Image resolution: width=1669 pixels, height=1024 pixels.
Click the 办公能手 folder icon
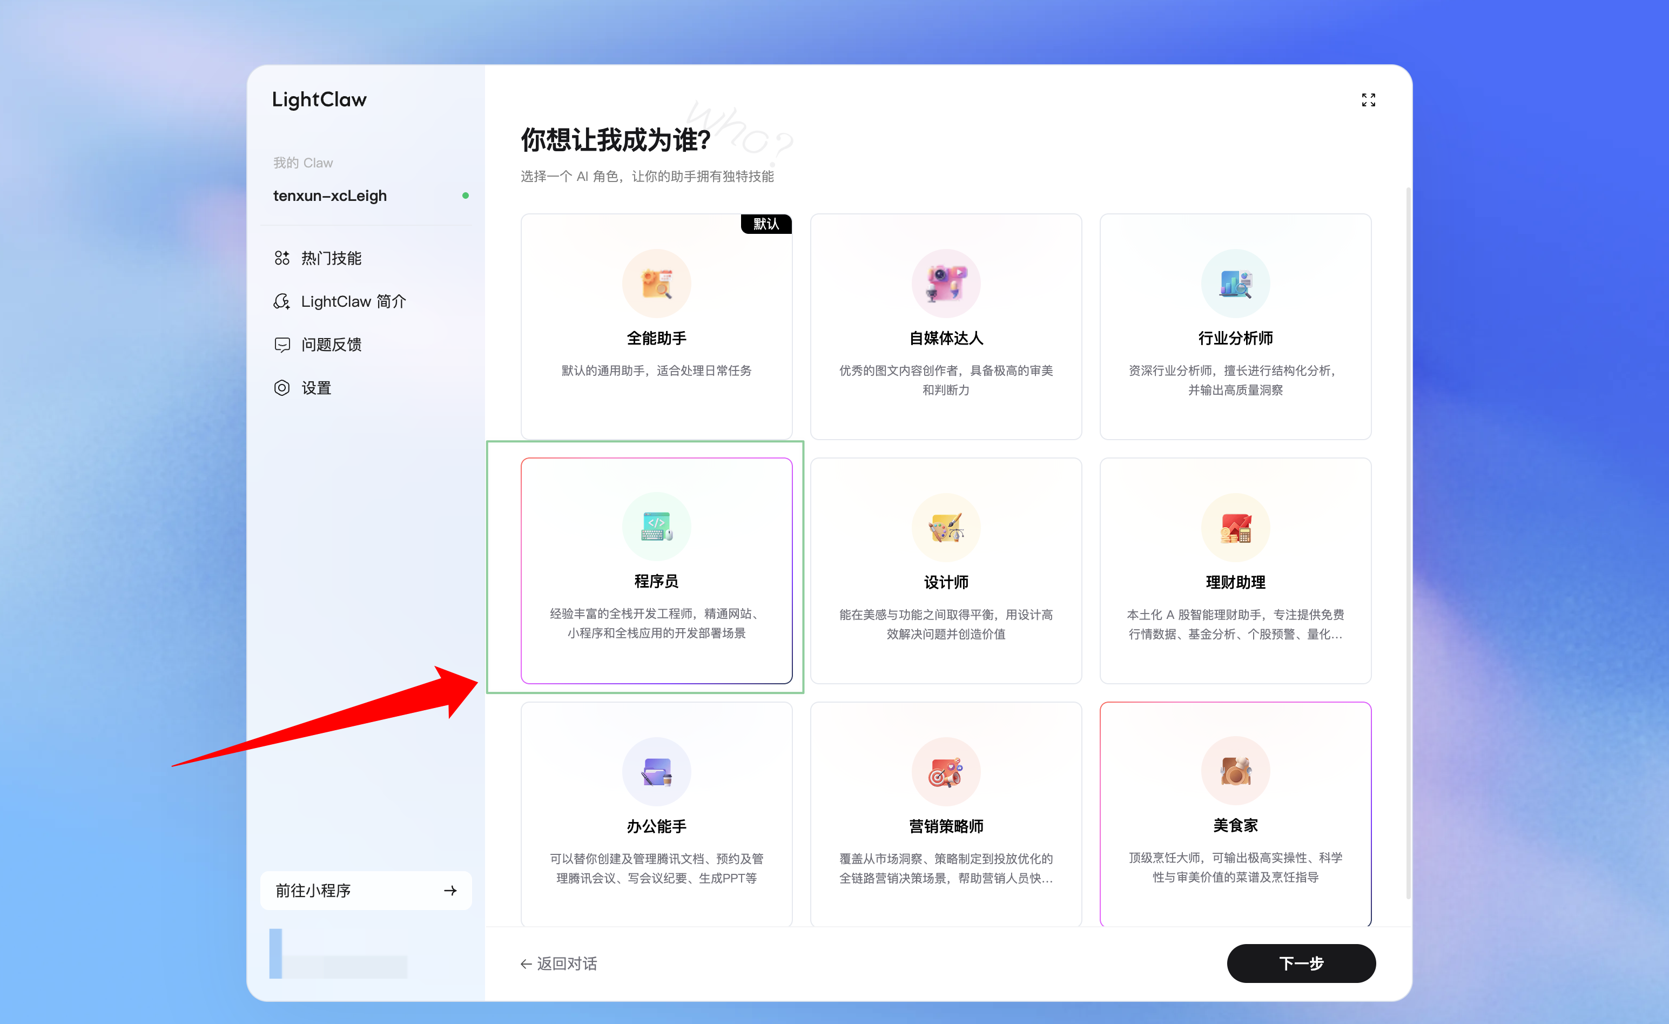tap(656, 771)
